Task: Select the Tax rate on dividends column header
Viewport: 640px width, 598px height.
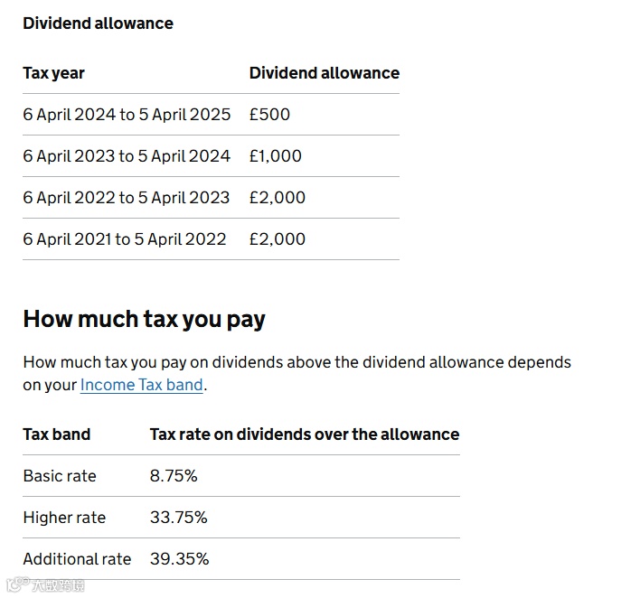Action: [305, 434]
